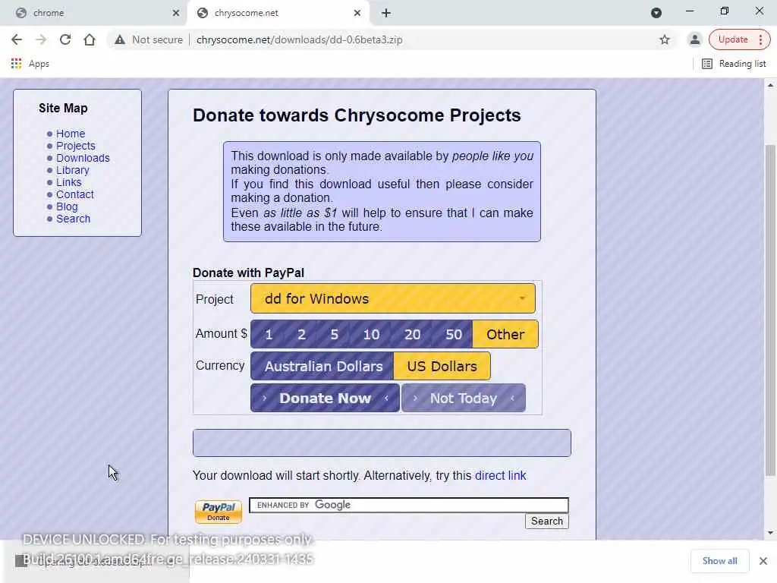Click the address bar URL
Viewport: 777px width, 583px height.
pos(299,39)
